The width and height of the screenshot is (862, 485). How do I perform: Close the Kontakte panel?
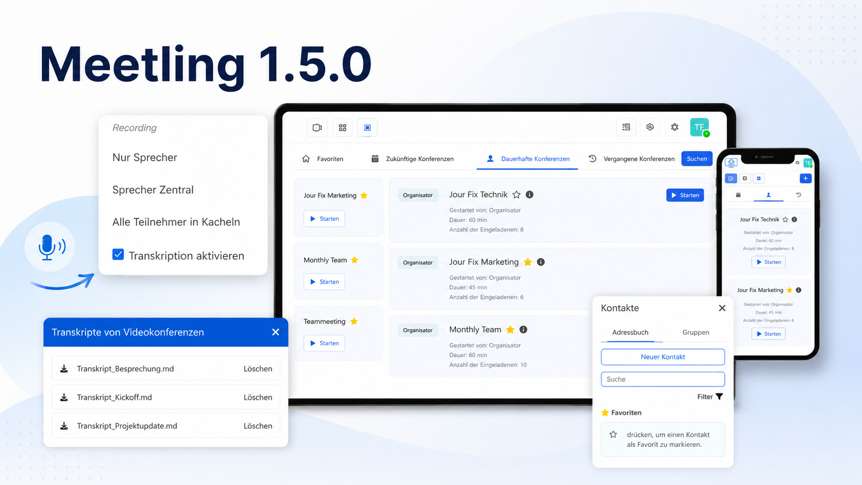(722, 308)
